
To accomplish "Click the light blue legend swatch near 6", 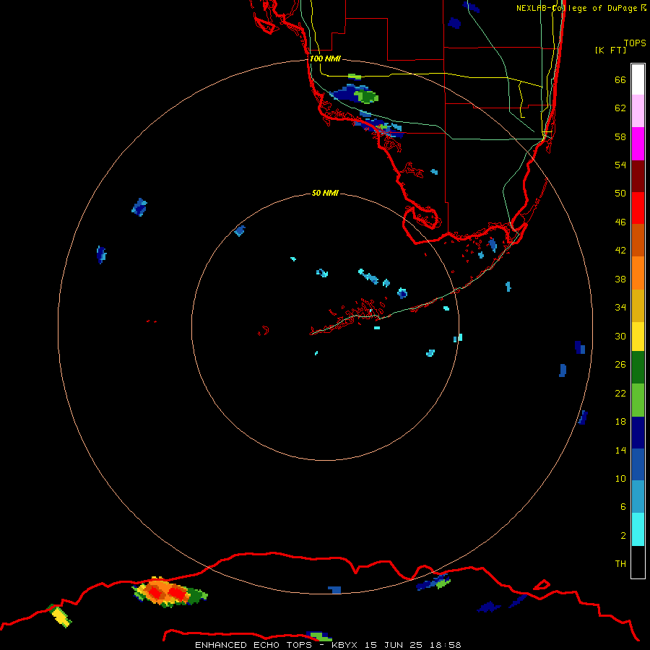I will point(638,497).
